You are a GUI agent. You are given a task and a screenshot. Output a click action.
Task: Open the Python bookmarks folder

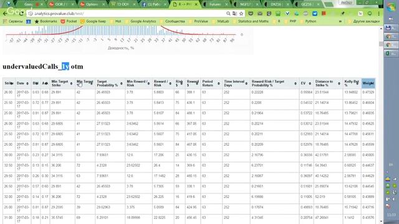point(308,21)
